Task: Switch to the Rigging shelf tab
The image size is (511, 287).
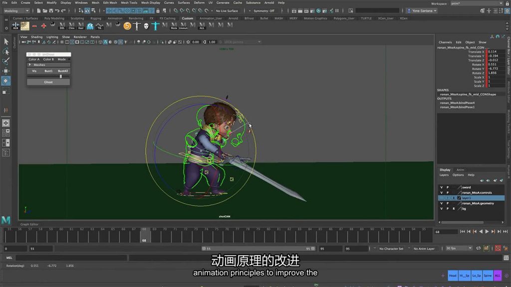Action: [95, 18]
